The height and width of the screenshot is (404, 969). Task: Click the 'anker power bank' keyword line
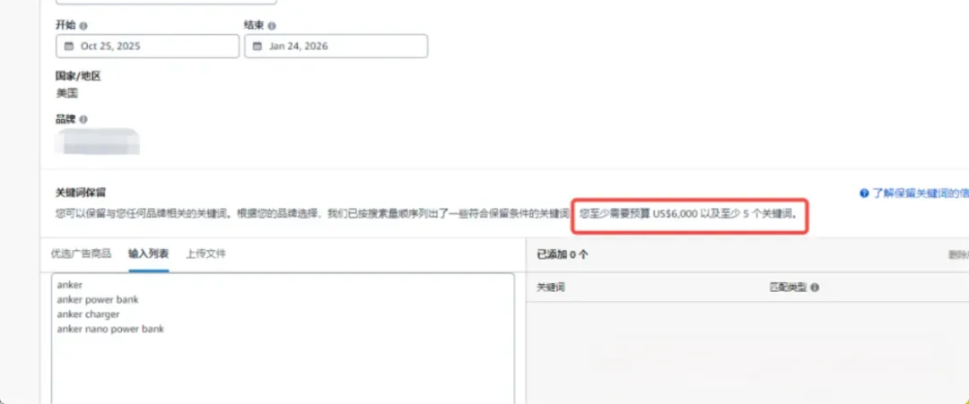tap(98, 300)
